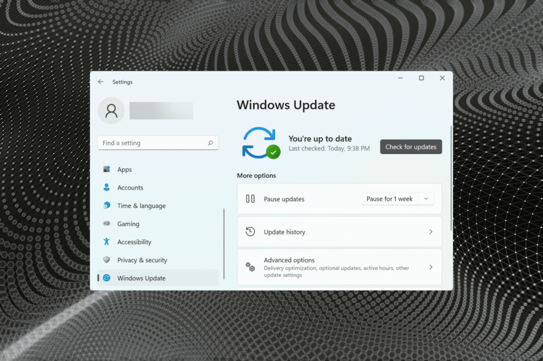543x361 pixels.
Task: Open Privacy & security settings
Action: (158, 259)
